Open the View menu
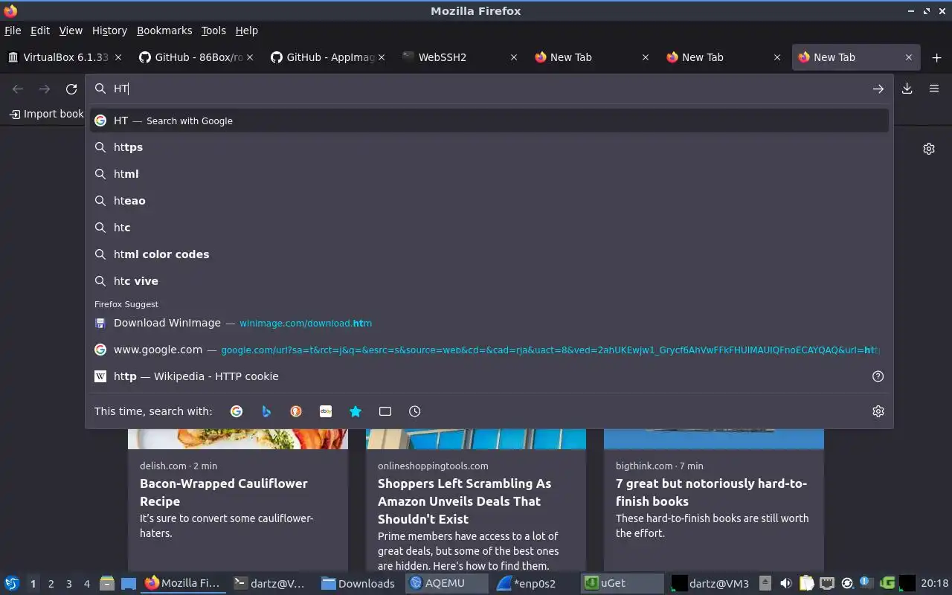Screen dimensions: 952x595 pos(71,30)
